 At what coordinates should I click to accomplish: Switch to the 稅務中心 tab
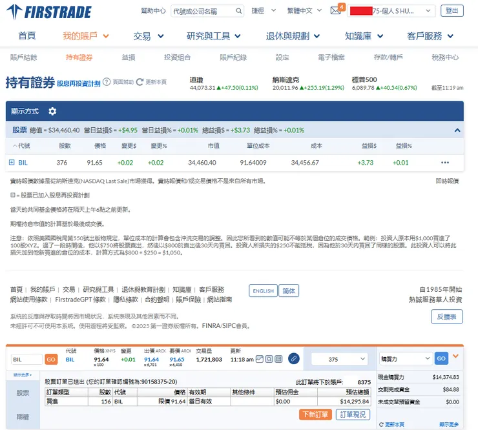tap(445, 57)
